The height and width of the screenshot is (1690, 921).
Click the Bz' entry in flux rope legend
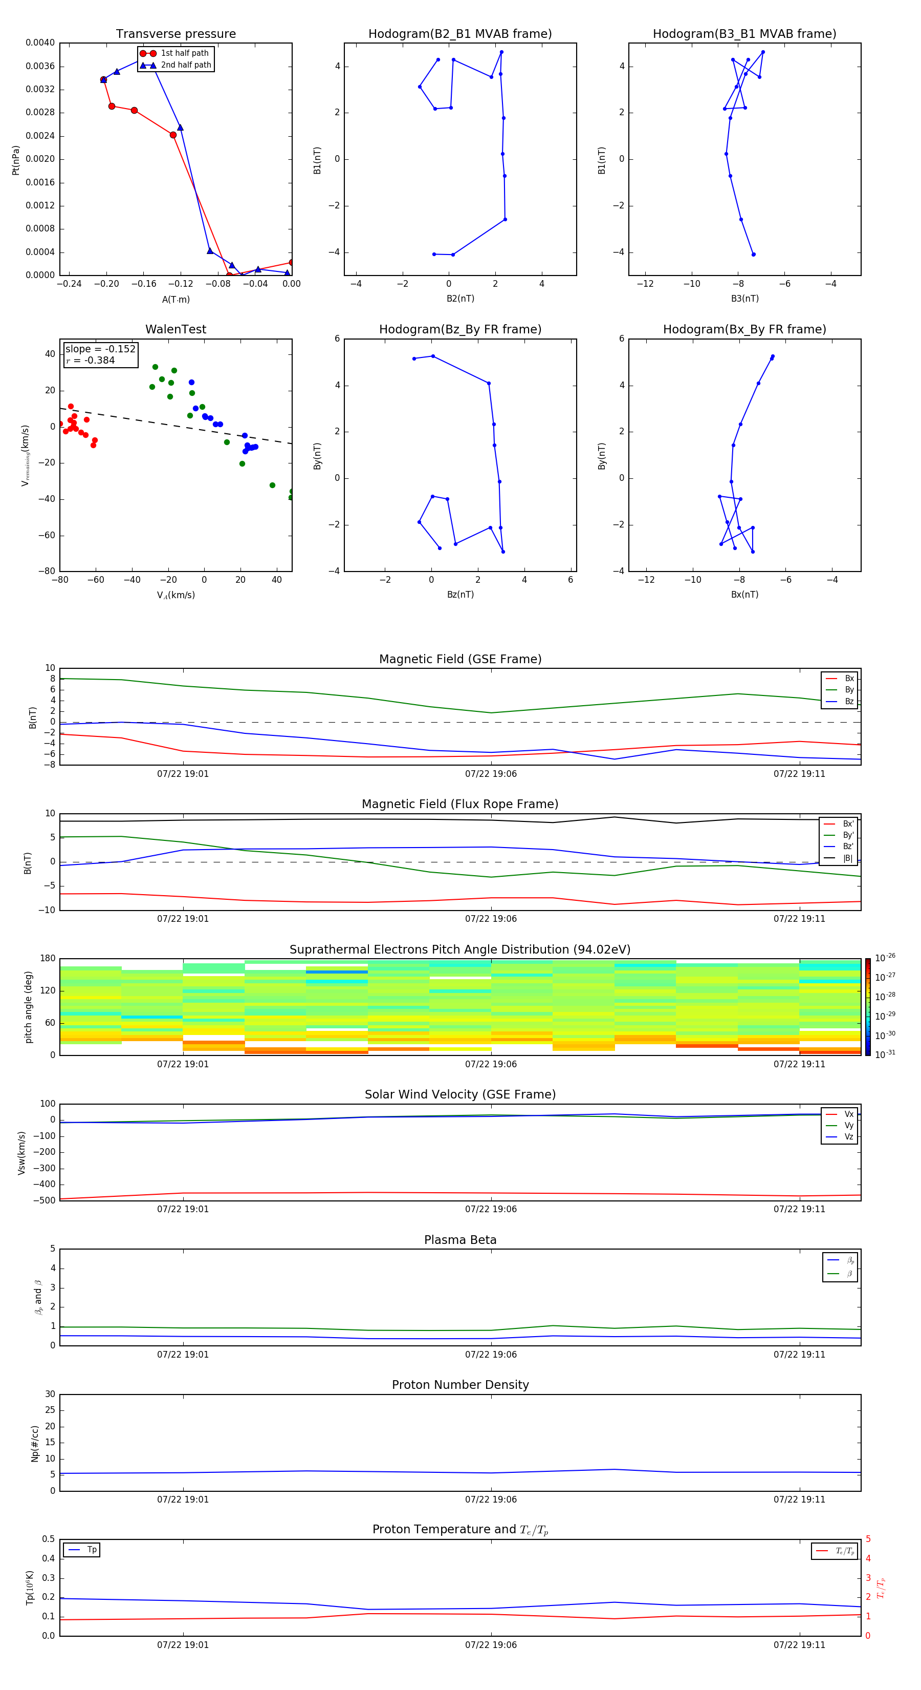click(x=839, y=847)
